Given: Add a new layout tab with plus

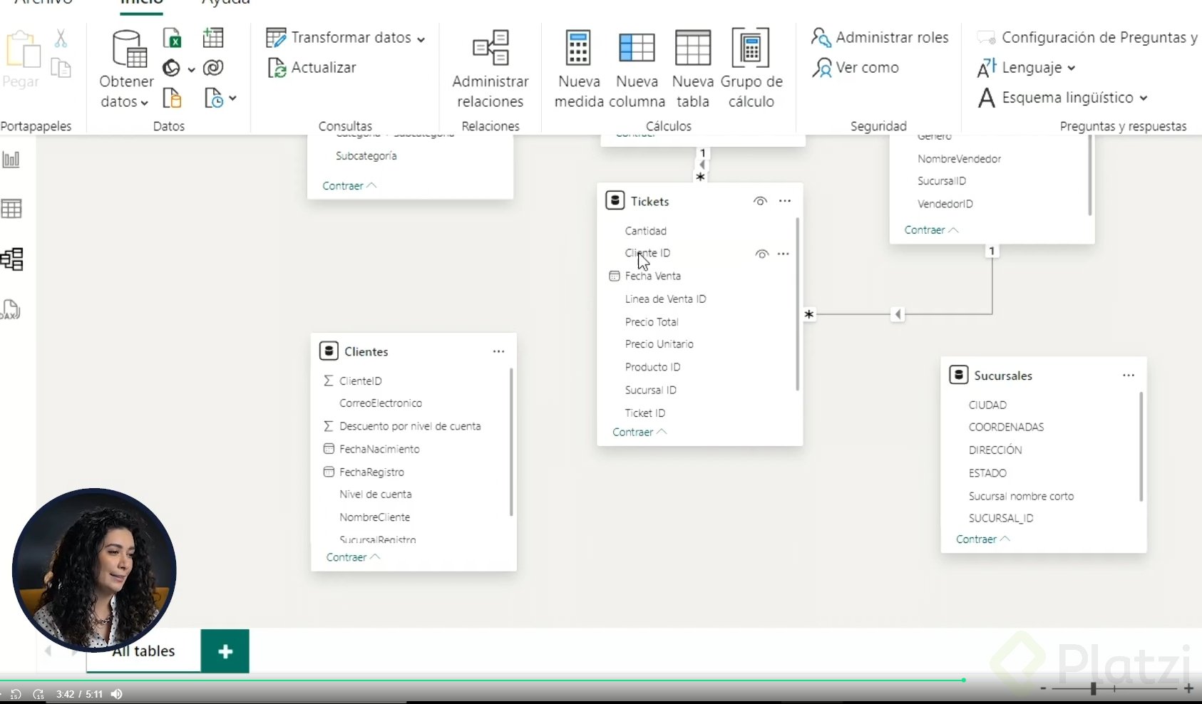Looking at the screenshot, I should point(225,651).
